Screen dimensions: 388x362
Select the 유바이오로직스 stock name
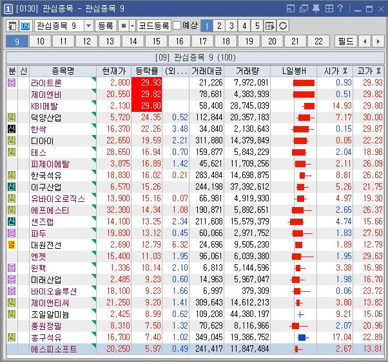pos(58,199)
